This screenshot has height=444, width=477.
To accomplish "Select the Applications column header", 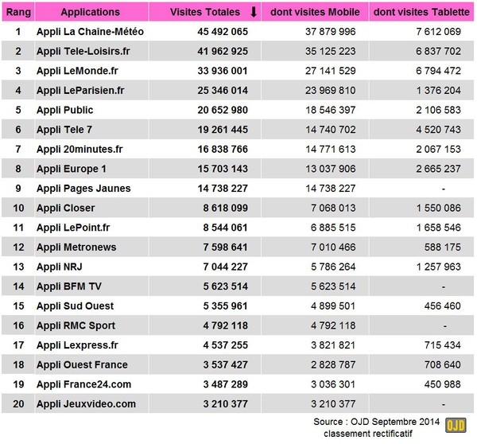I will point(91,12).
